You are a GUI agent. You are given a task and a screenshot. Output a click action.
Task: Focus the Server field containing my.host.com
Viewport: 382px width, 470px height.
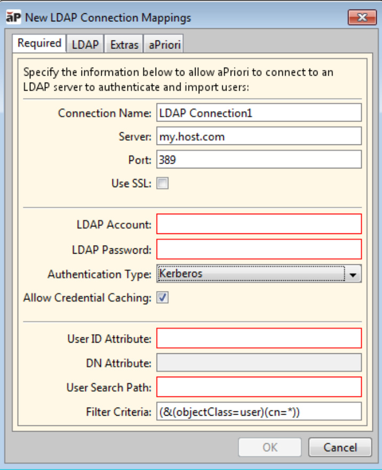click(259, 136)
